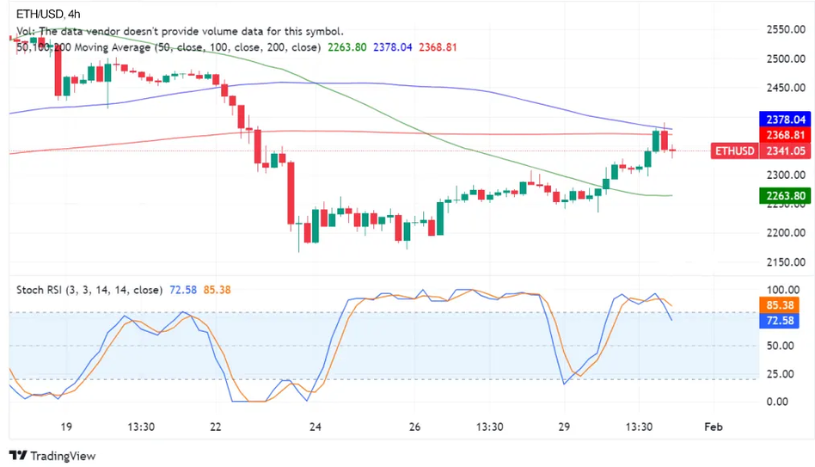Click the 26 date label on time axis

coord(414,427)
